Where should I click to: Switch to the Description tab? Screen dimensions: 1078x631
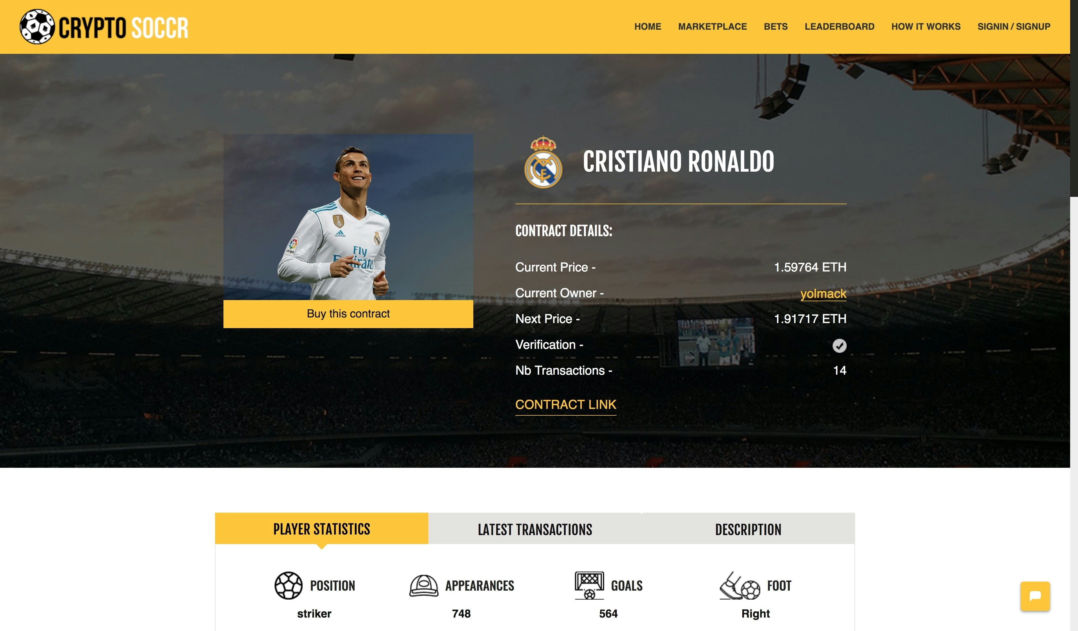pyautogui.click(x=748, y=529)
